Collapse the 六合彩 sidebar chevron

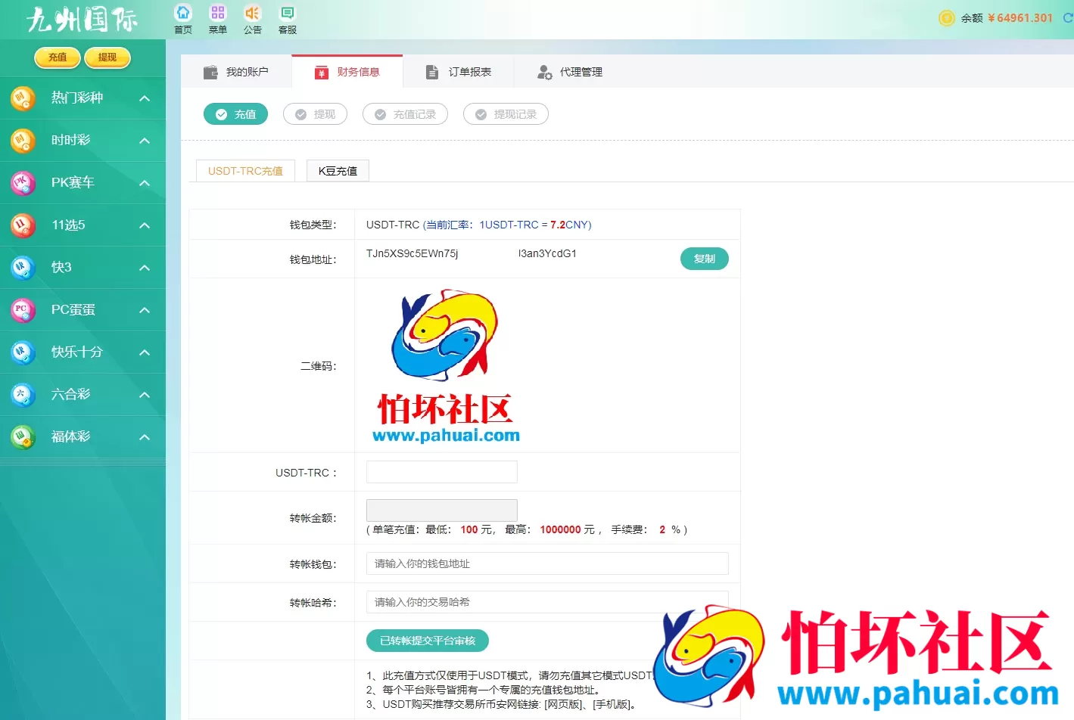click(145, 395)
